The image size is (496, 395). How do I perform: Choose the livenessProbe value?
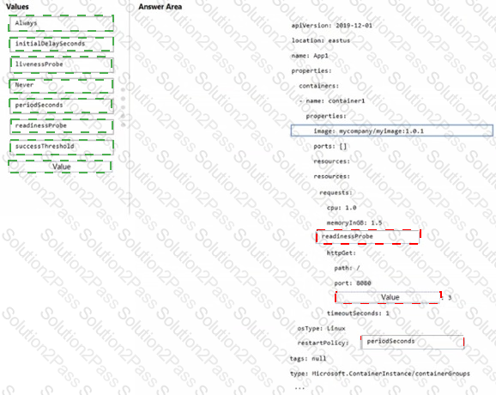62,64
